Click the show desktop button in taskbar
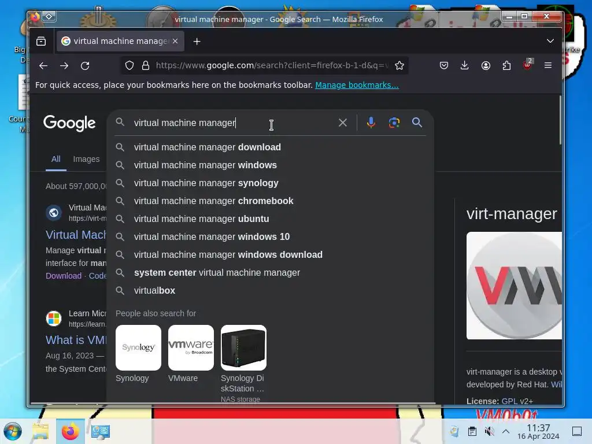592x444 pixels. (x=577, y=431)
